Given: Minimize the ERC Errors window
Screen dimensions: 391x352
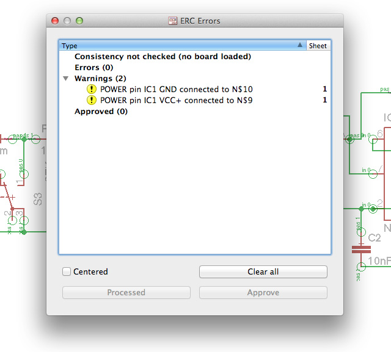Looking at the screenshot, I should [67, 21].
